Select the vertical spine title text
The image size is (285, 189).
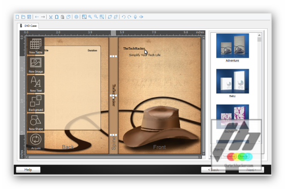[113, 95]
